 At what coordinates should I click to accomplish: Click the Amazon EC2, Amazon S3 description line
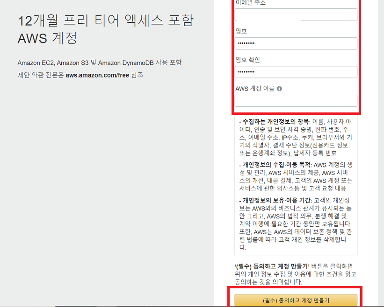pyautogui.click(x=100, y=63)
